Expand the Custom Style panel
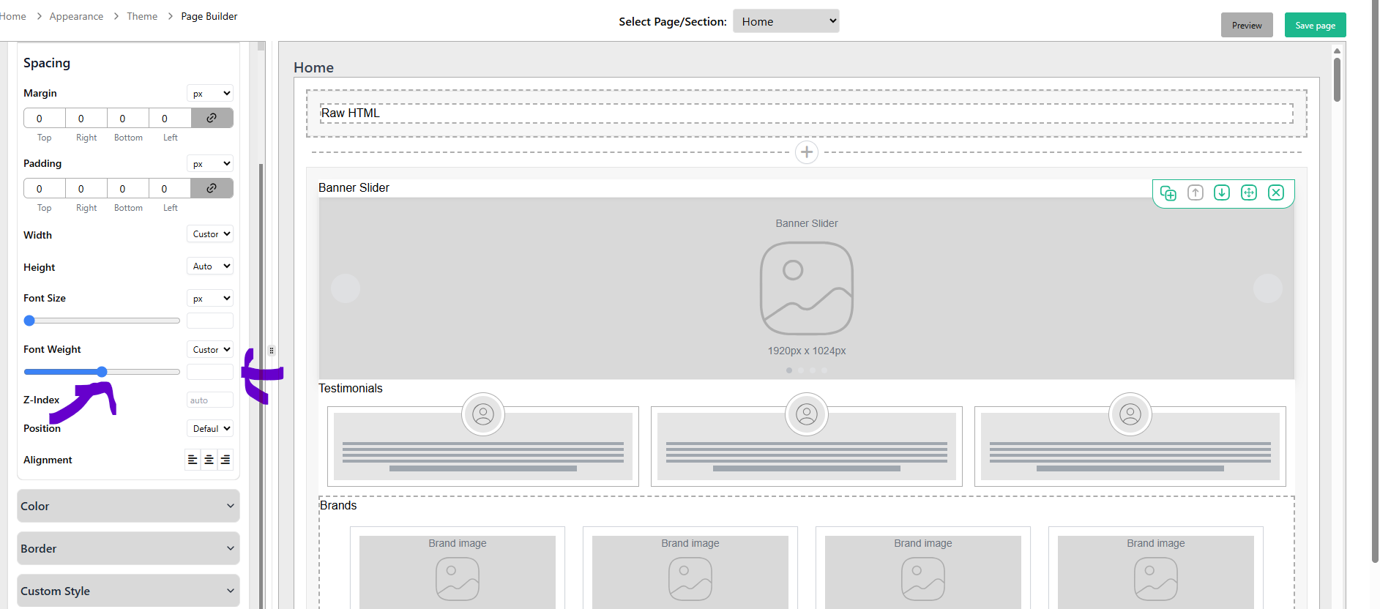This screenshot has height=609, width=1380. click(128, 591)
